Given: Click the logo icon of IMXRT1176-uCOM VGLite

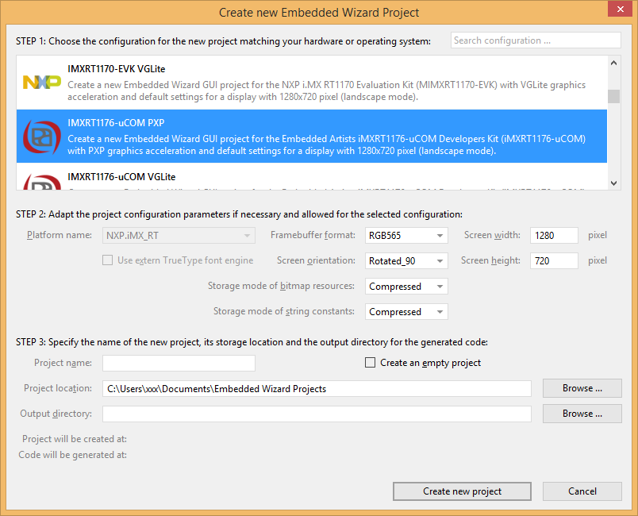Looking at the screenshot, I should 41,181.
